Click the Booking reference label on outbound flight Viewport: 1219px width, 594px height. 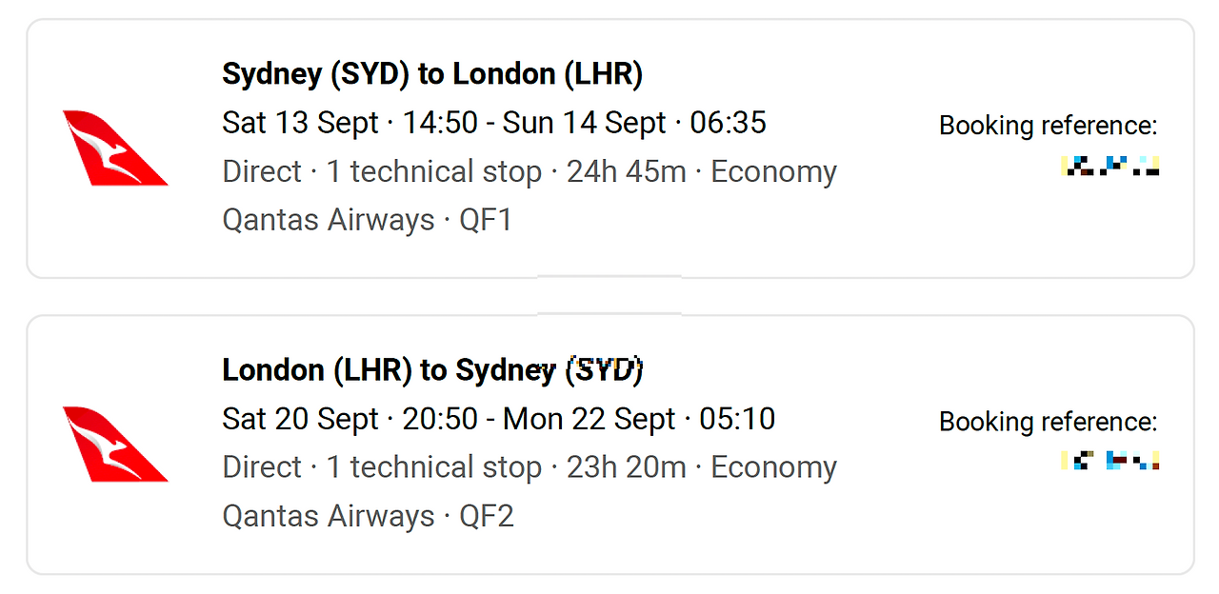point(1049,126)
